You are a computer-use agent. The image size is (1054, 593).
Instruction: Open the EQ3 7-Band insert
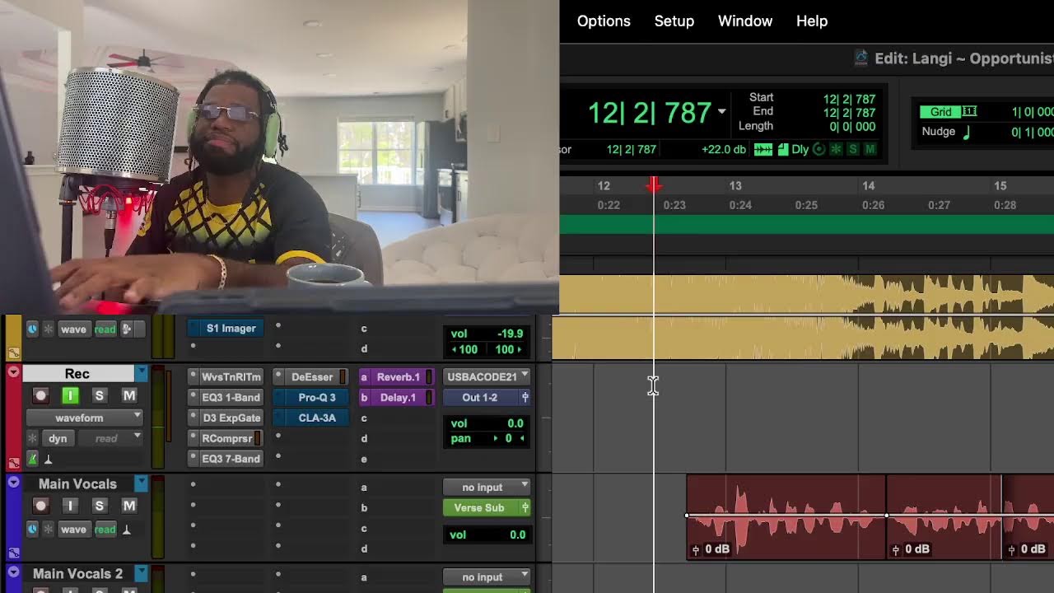pyautogui.click(x=231, y=459)
